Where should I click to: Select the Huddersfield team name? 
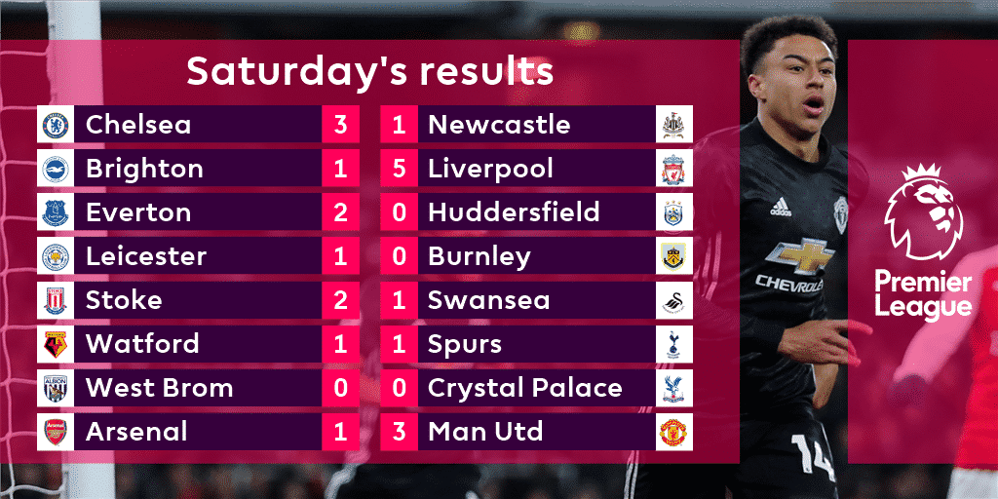pyautogui.click(x=513, y=212)
